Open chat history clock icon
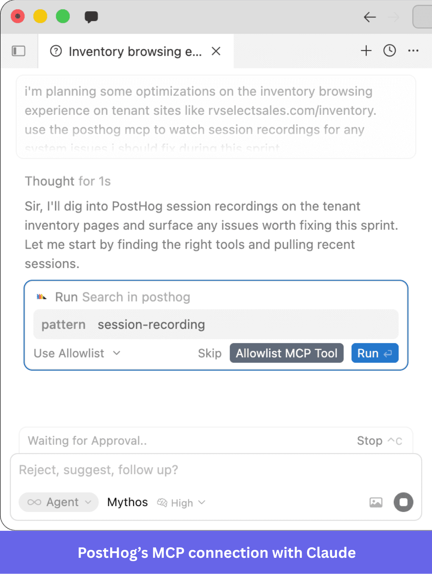The image size is (432, 574). 390,51
